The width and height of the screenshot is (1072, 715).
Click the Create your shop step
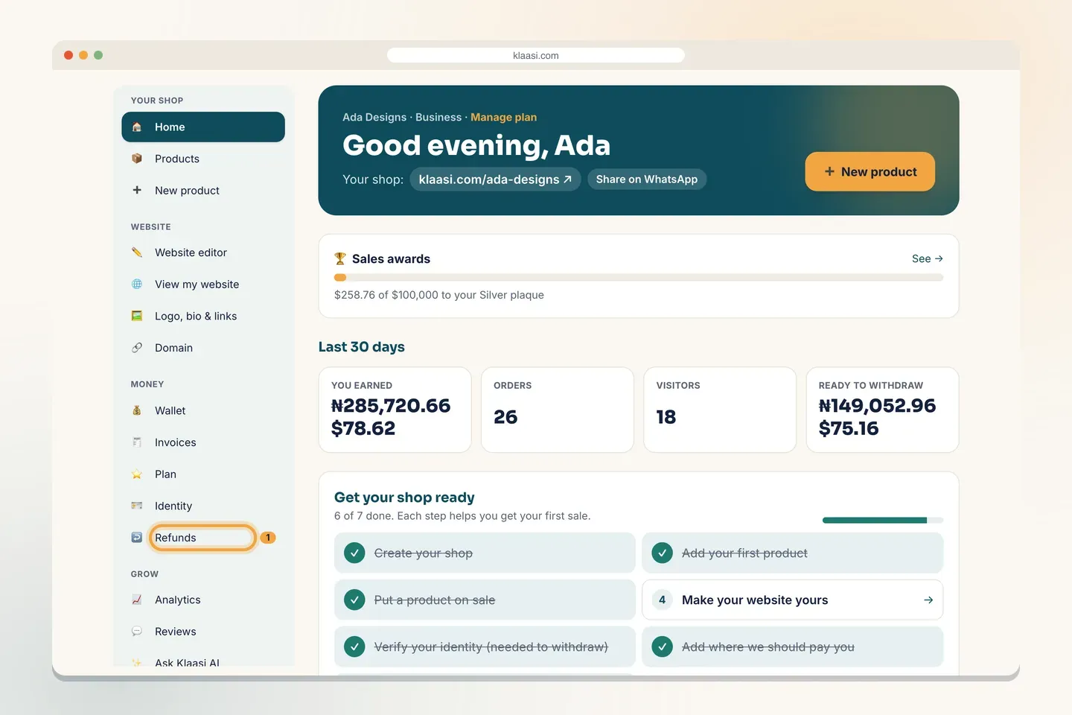(x=485, y=553)
